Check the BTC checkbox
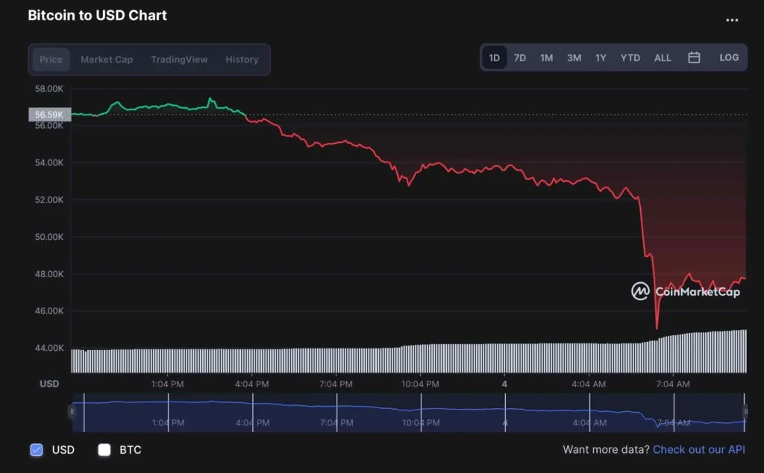 coord(104,450)
